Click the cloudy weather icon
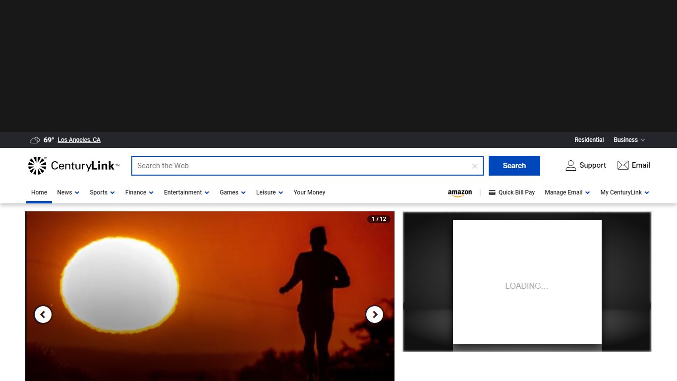 pos(35,140)
